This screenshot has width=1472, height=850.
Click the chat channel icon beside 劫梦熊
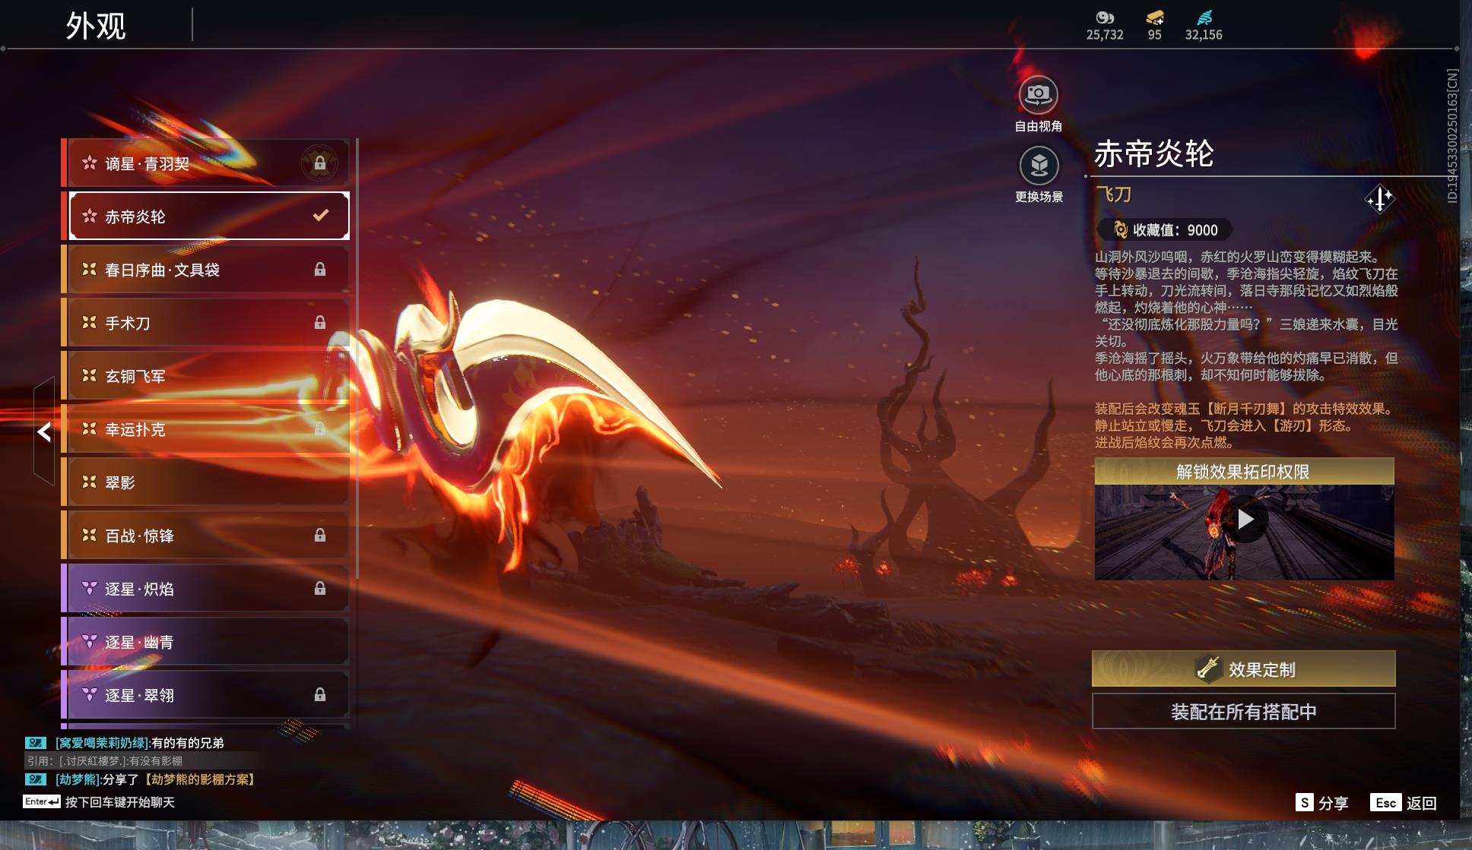click(36, 779)
